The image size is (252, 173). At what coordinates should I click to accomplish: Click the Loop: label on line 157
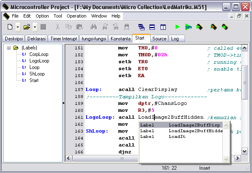tap(94, 89)
